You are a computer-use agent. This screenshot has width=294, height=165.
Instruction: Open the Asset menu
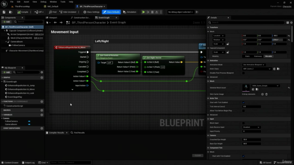26,2
